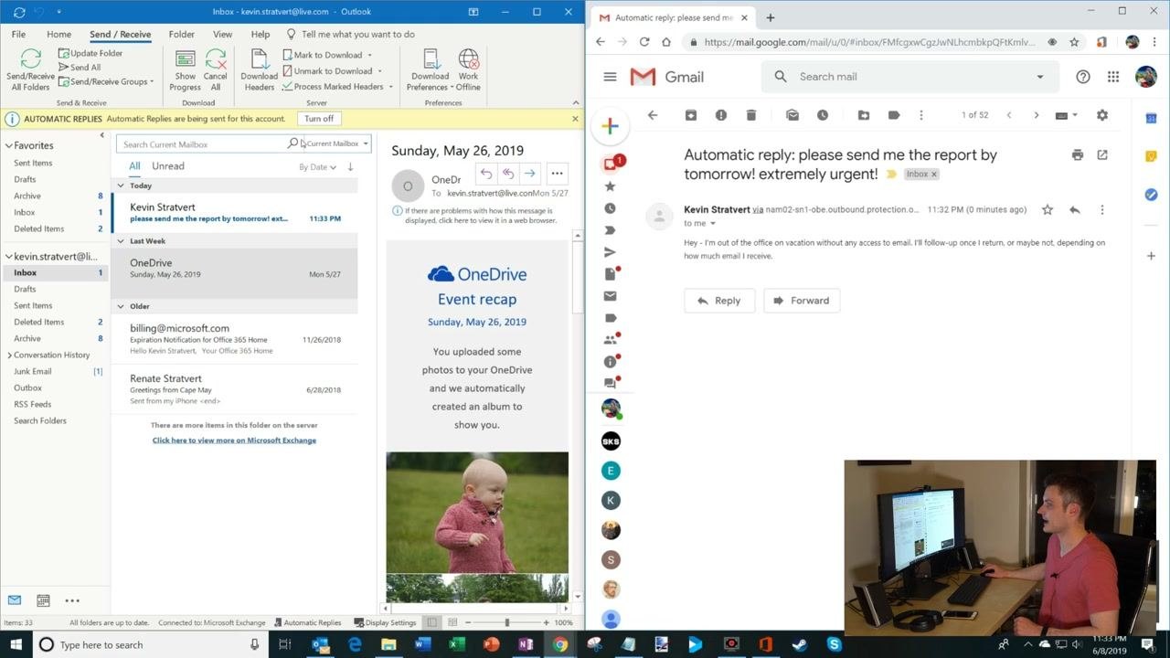Click Send/Receive All Folders in Outlook
The image size is (1170, 658).
pyautogui.click(x=30, y=69)
